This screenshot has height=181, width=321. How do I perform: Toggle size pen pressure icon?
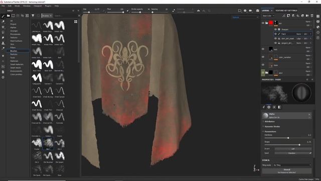(104, 10)
